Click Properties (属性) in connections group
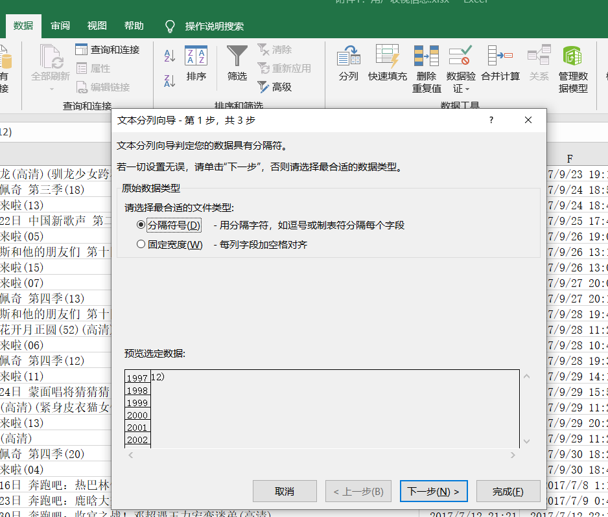 point(93,68)
